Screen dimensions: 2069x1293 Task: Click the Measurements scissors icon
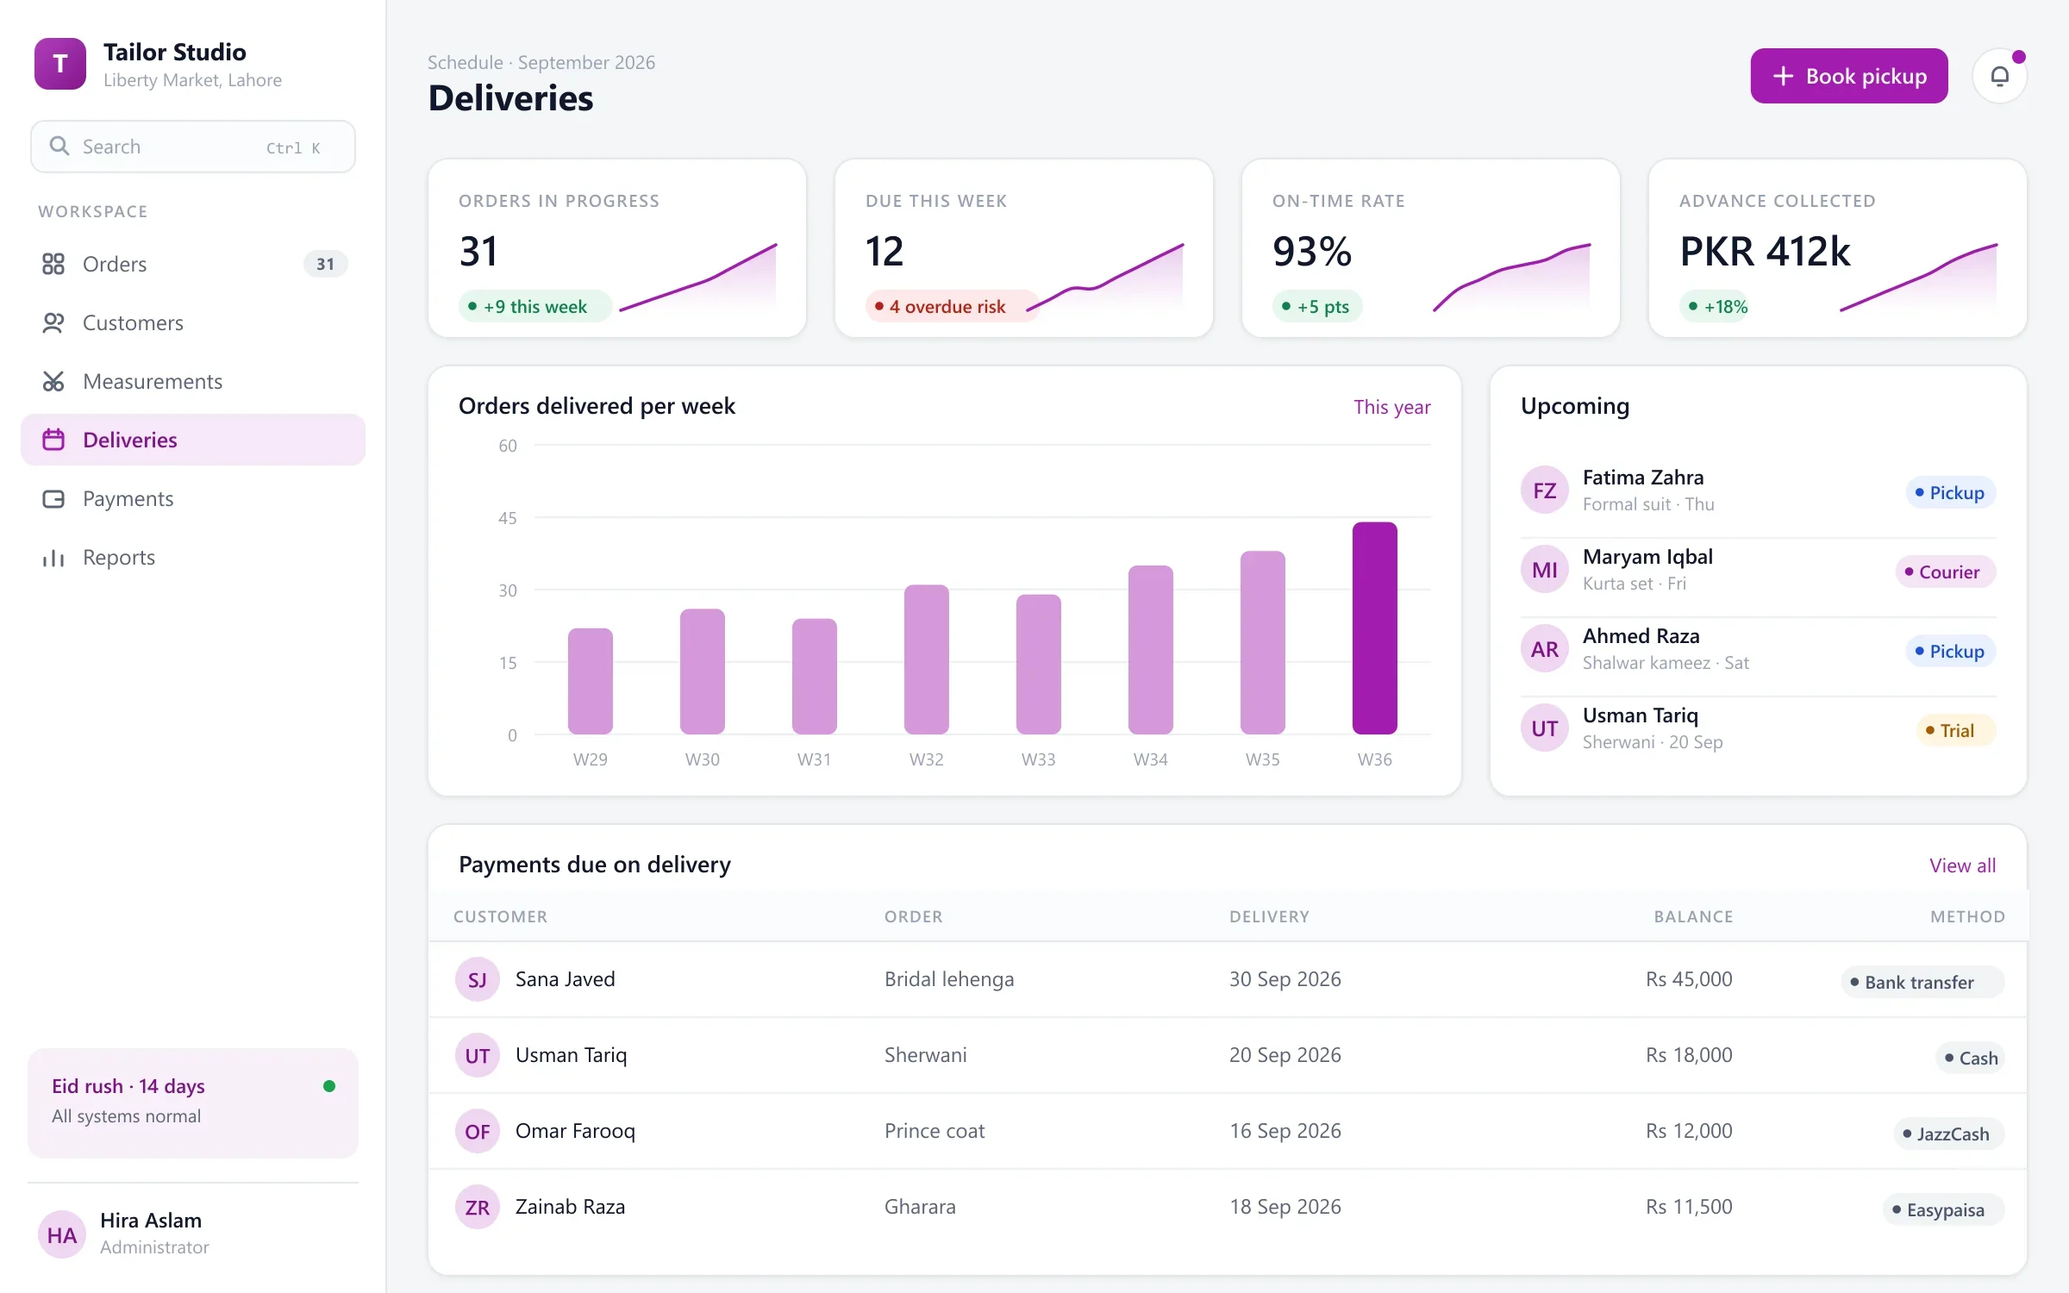pos(53,381)
